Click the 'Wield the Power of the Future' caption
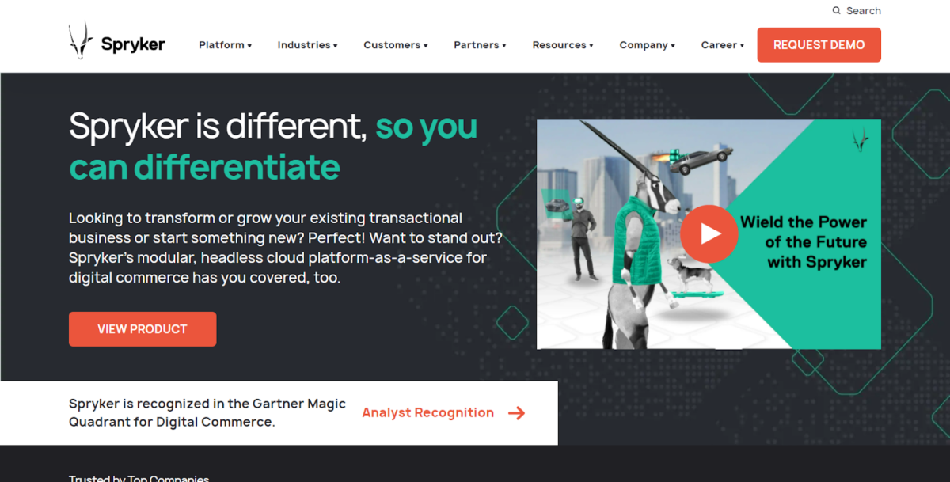 click(x=804, y=242)
